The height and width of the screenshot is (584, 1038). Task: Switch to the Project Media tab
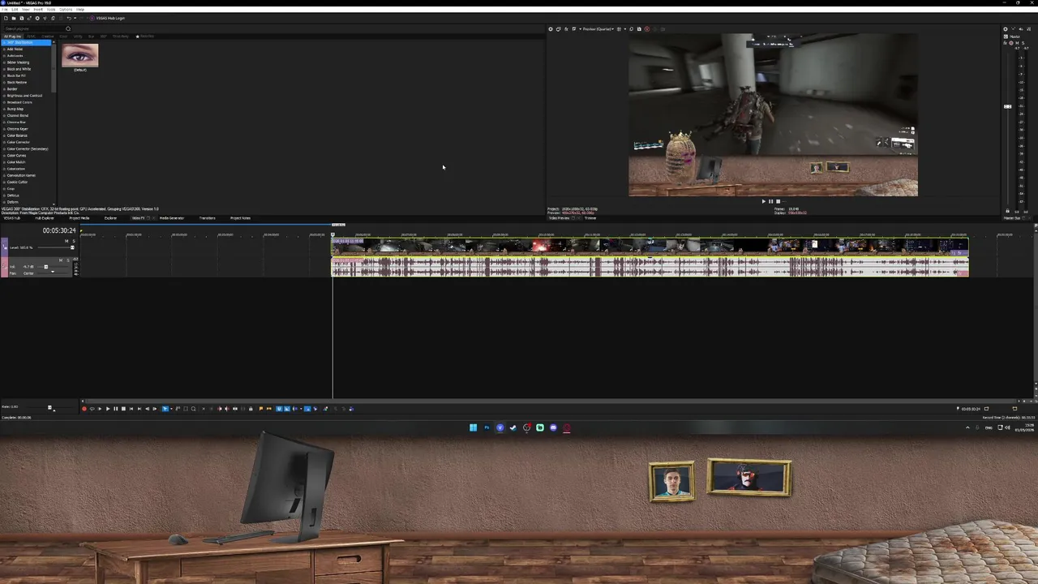point(79,218)
